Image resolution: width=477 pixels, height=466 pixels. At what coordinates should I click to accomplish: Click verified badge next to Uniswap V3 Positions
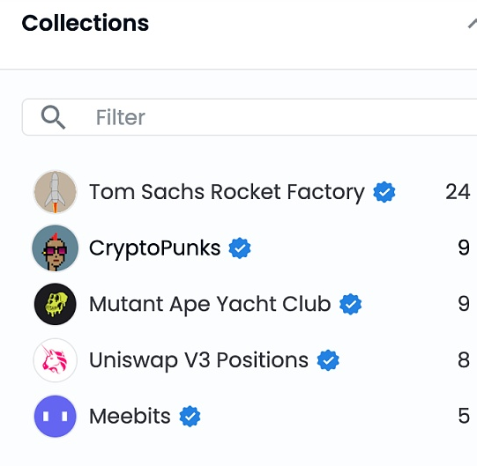[x=328, y=360]
